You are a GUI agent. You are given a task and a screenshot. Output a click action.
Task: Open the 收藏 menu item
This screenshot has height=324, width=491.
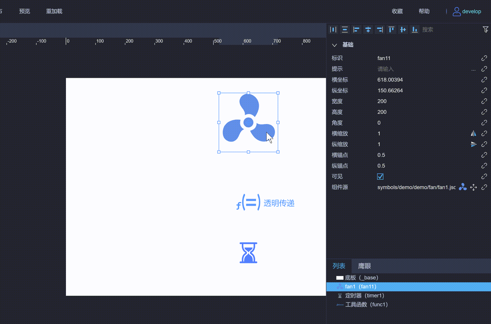(x=397, y=11)
